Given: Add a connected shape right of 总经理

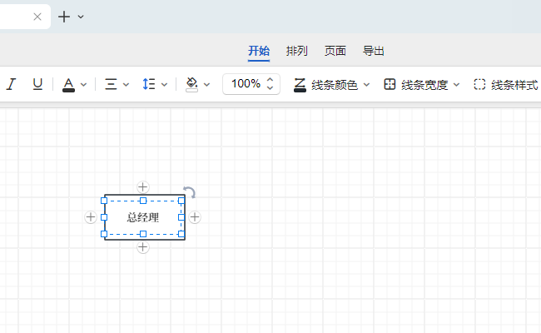Looking at the screenshot, I should 195,217.
